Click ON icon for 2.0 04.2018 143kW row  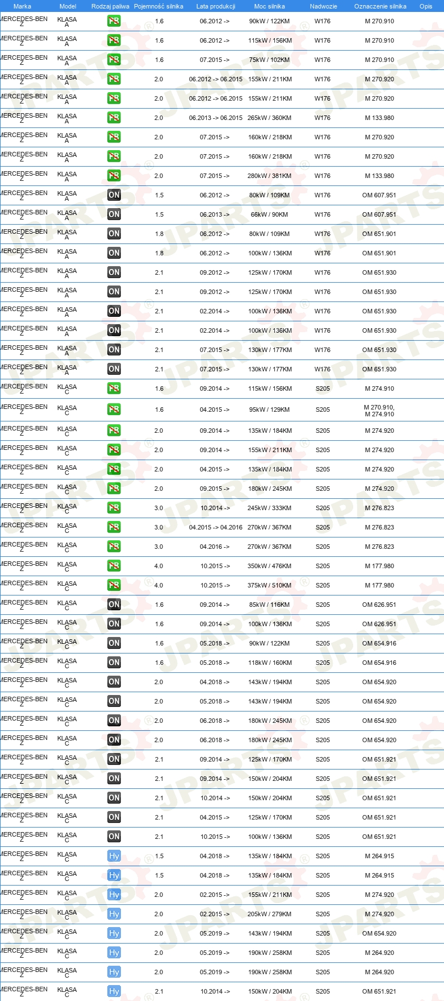click(114, 682)
